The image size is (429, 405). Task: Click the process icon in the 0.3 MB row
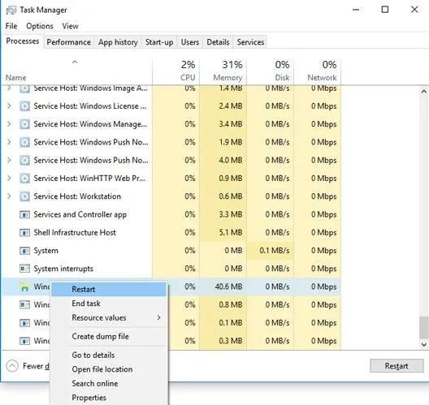coord(24,341)
